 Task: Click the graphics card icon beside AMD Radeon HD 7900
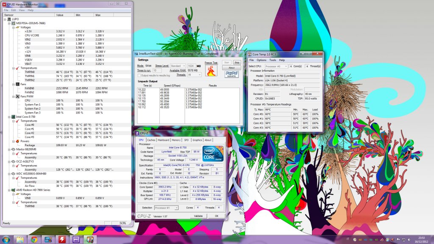coord(13,190)
